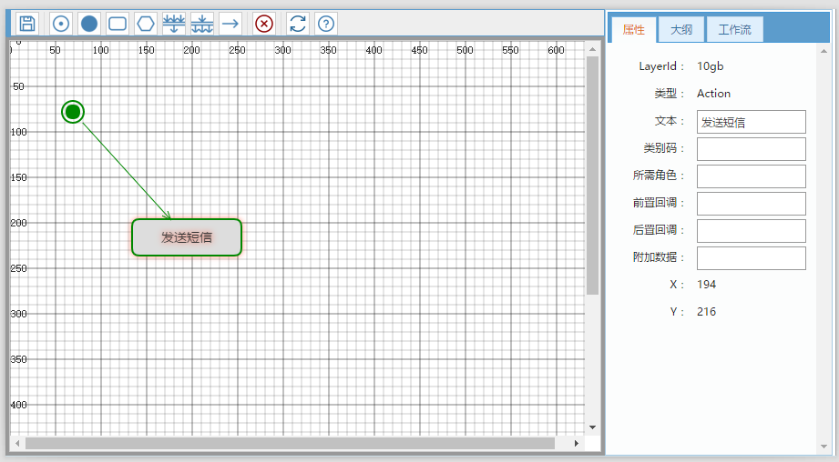Select the rounded rectangle action tool

(118, 24)
